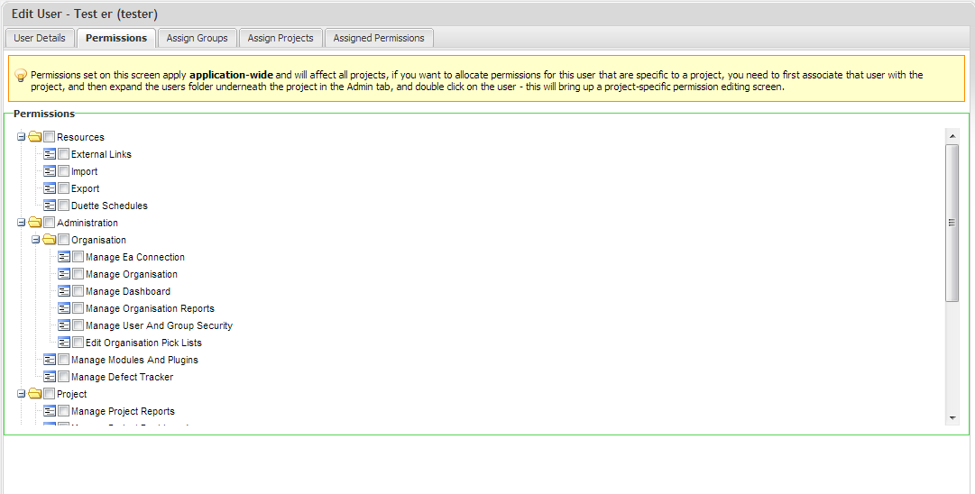Collapse the Administration tree node
The height and width of the screenshot is (494, 975).
[x=21, y=223]
